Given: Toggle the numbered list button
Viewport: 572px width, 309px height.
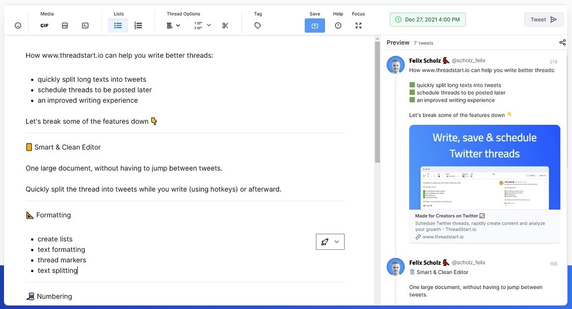Looking at the screenshot, I should [138, 26].
